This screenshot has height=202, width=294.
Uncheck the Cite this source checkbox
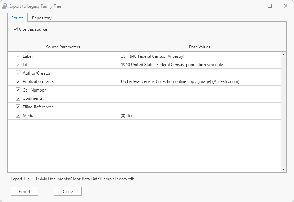[x=15, y=29]
